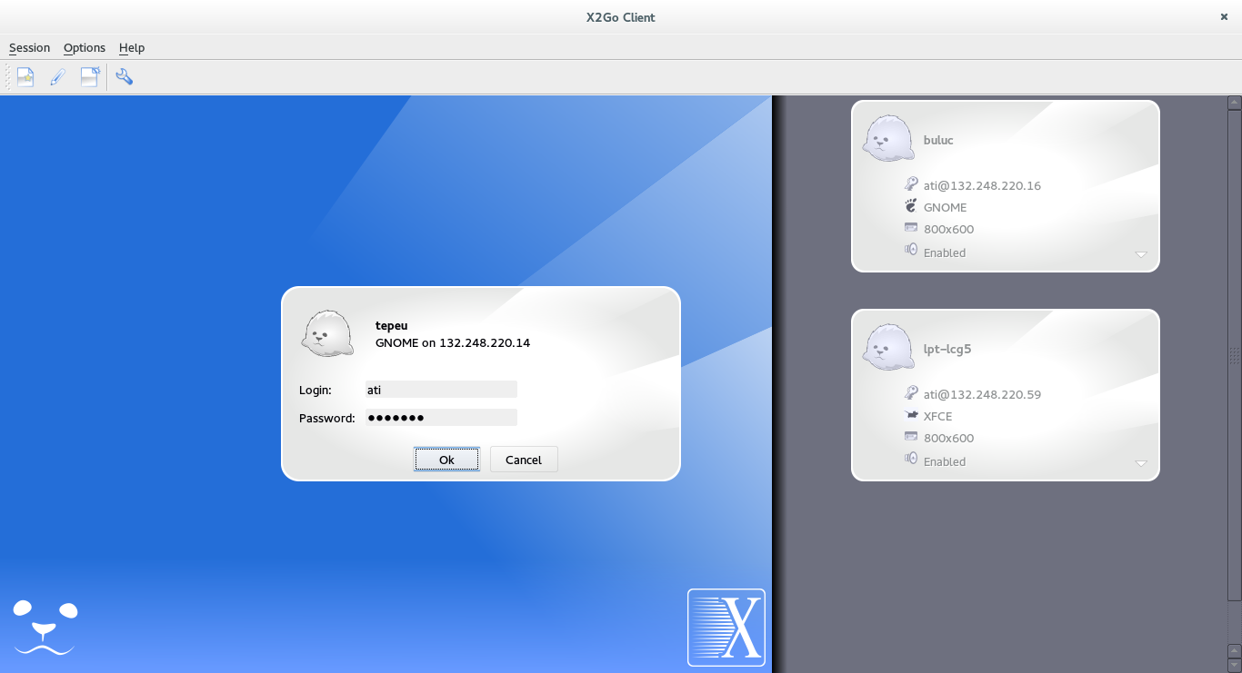This screenshot has height=673, width=1242.
Task: Open the Options menu
Action: (85, 47)
